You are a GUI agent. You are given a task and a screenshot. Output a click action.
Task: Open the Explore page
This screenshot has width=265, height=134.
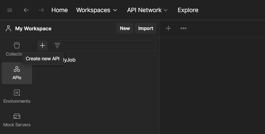[x=188, y=10]
